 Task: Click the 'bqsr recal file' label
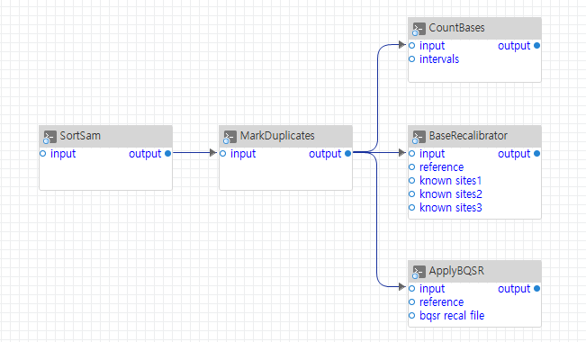pyautogui.click(x=452, y=316)
